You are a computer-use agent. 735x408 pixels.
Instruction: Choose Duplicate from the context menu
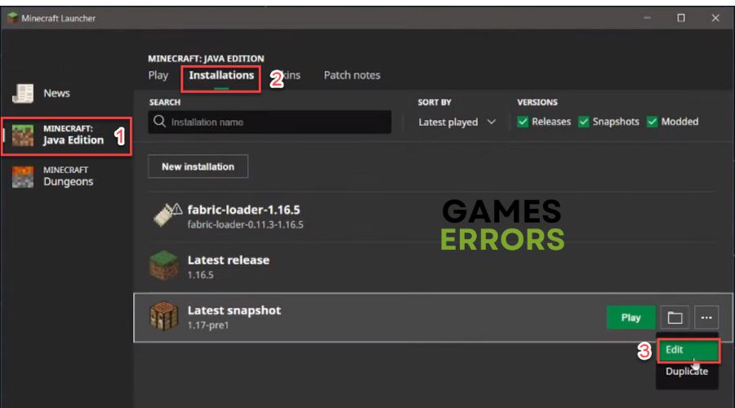(687, 371)
